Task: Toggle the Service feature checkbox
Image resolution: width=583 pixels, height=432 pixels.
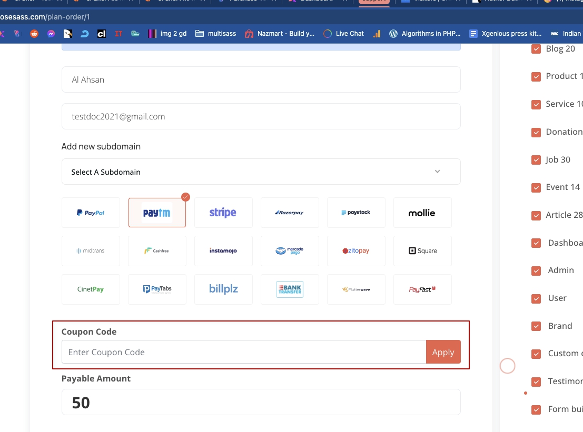Action: click(x=536, y=104)
